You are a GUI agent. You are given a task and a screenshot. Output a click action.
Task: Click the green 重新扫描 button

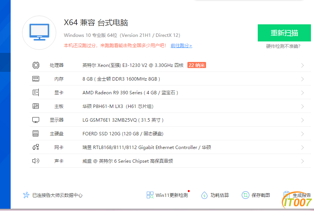coord(284,33)
